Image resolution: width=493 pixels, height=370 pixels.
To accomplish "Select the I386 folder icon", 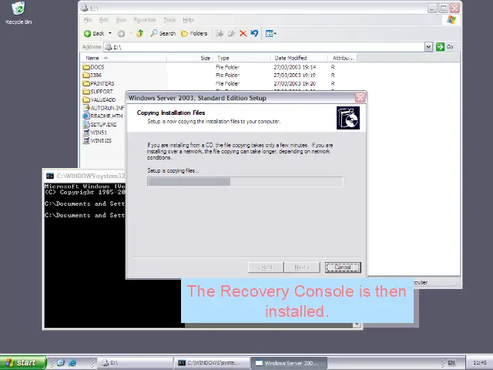I will pos(86,76).
